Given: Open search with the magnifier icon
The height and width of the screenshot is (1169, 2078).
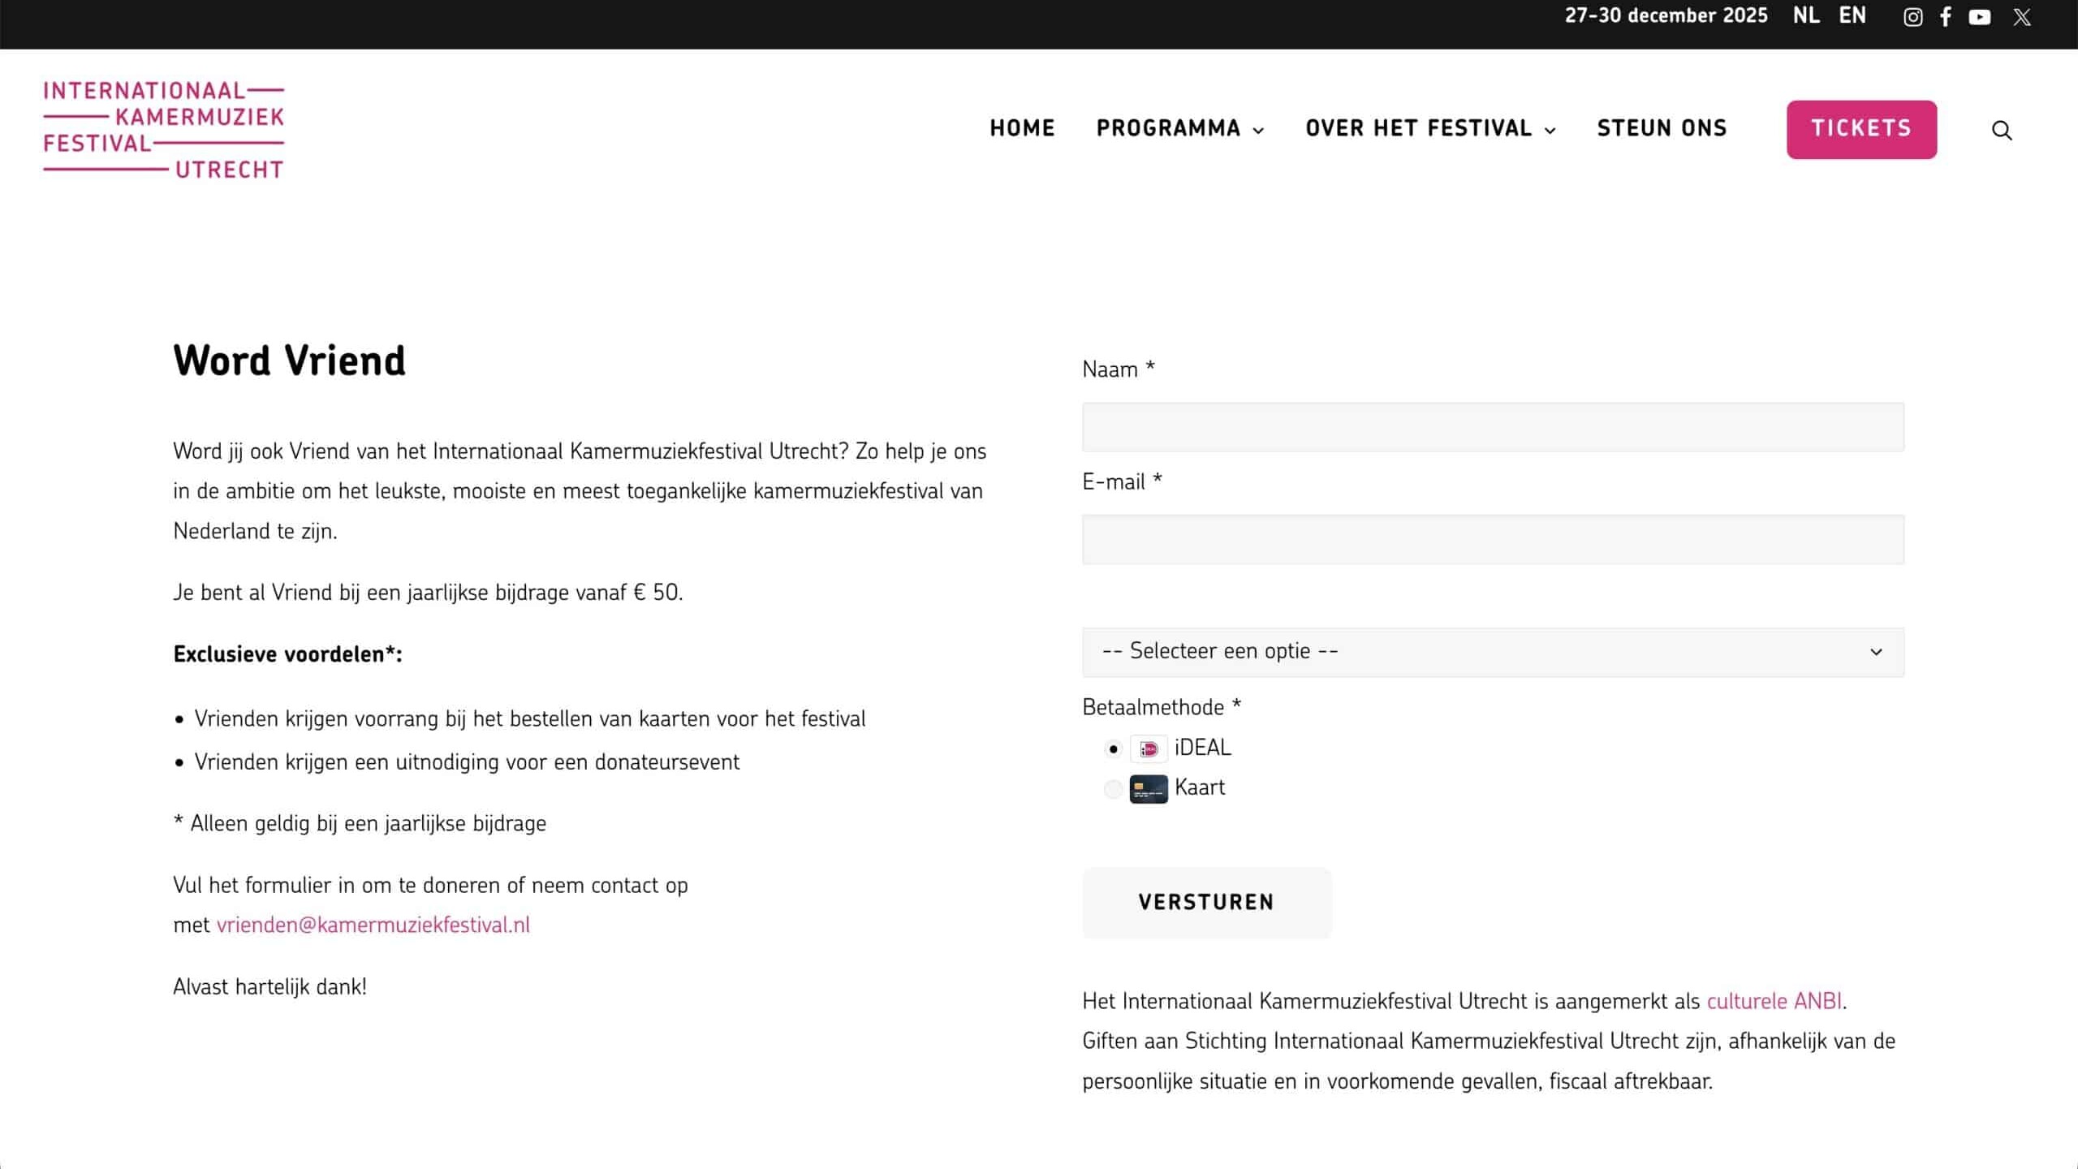Looking at the screenshot, I should click(2002, 131).
